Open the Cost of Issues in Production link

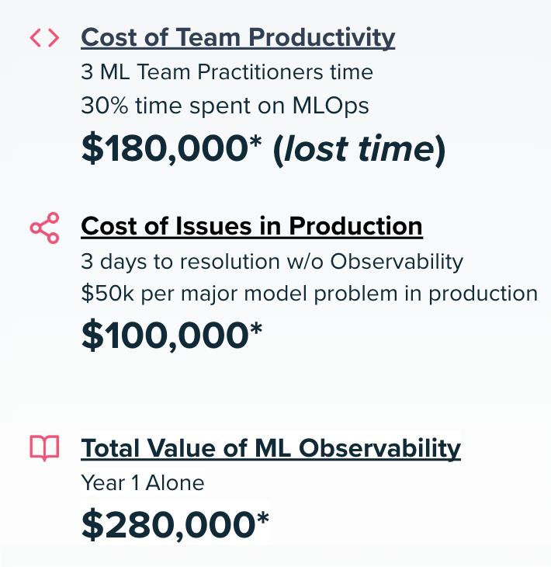pos(252,226)
